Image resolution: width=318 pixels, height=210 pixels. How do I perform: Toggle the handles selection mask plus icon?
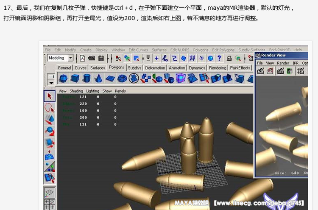[156, 59]
